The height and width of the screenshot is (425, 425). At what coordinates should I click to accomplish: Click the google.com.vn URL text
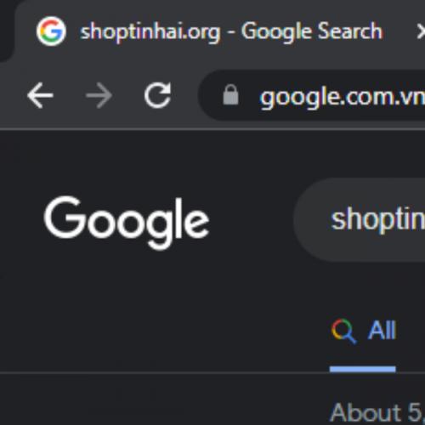coord(343,97)
